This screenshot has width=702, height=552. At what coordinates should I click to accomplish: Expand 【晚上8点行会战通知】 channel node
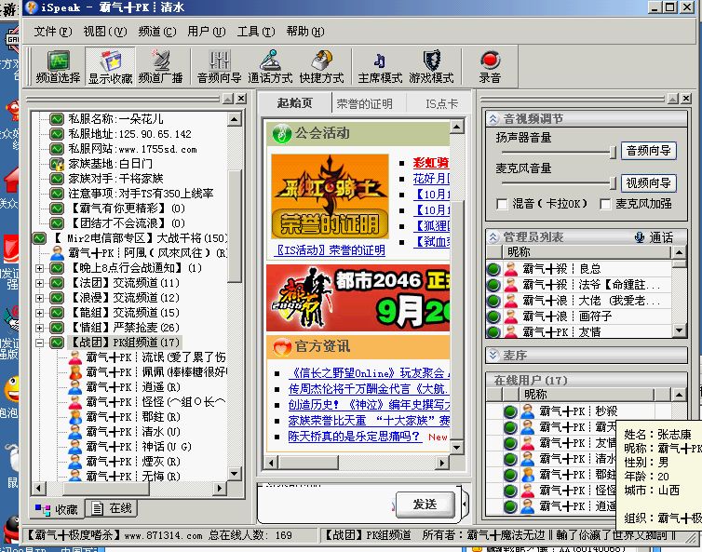(39, 268)
